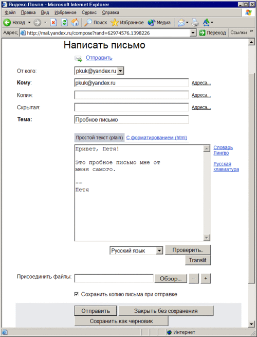Viewport: 257px width, 337px height.
Task: Open the Справка menu
Action: (x=111, y=12)
